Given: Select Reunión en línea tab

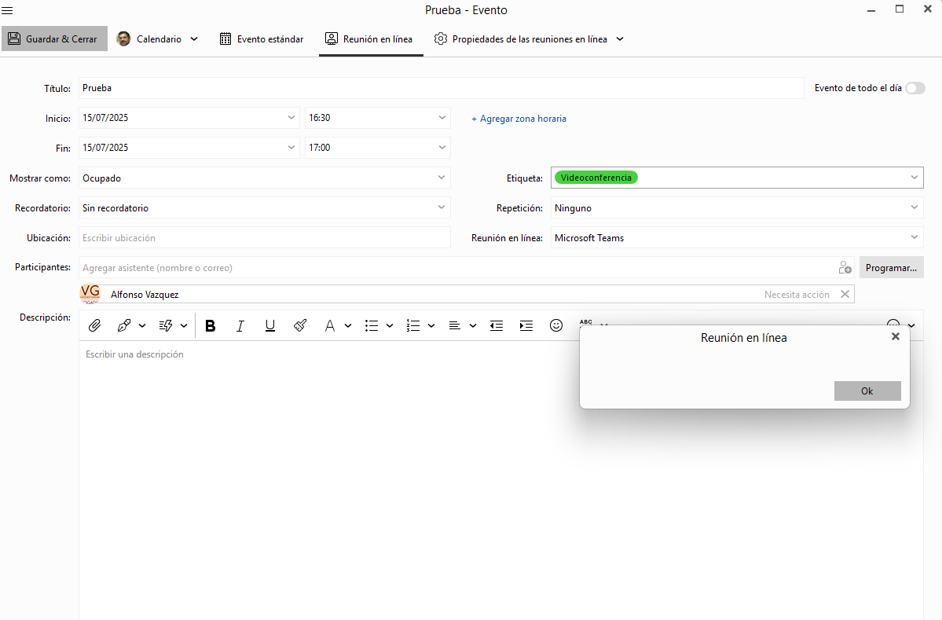Looking at the screenshot, I should pyautogui.click(x=369, y=39).
